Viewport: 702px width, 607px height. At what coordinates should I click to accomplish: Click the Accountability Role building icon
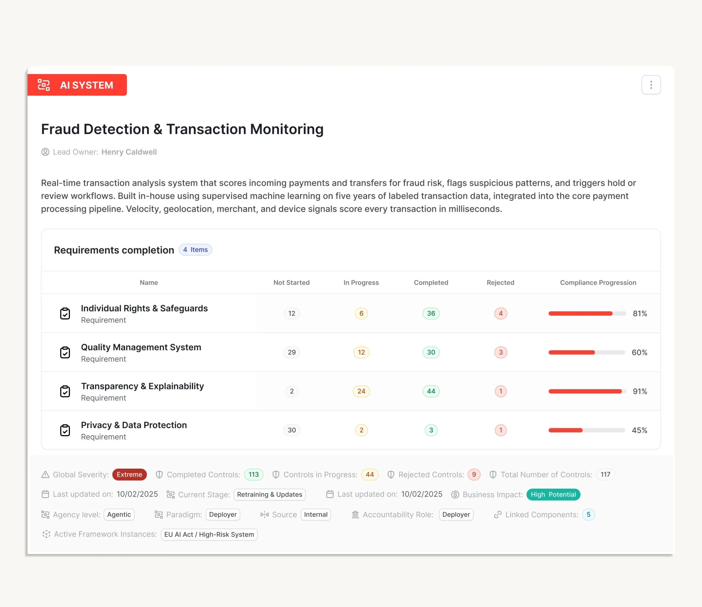[355, 514]
